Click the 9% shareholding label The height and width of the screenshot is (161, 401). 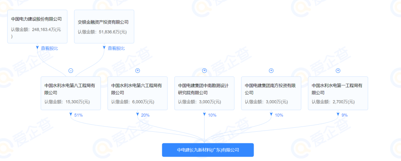(344, 115)
